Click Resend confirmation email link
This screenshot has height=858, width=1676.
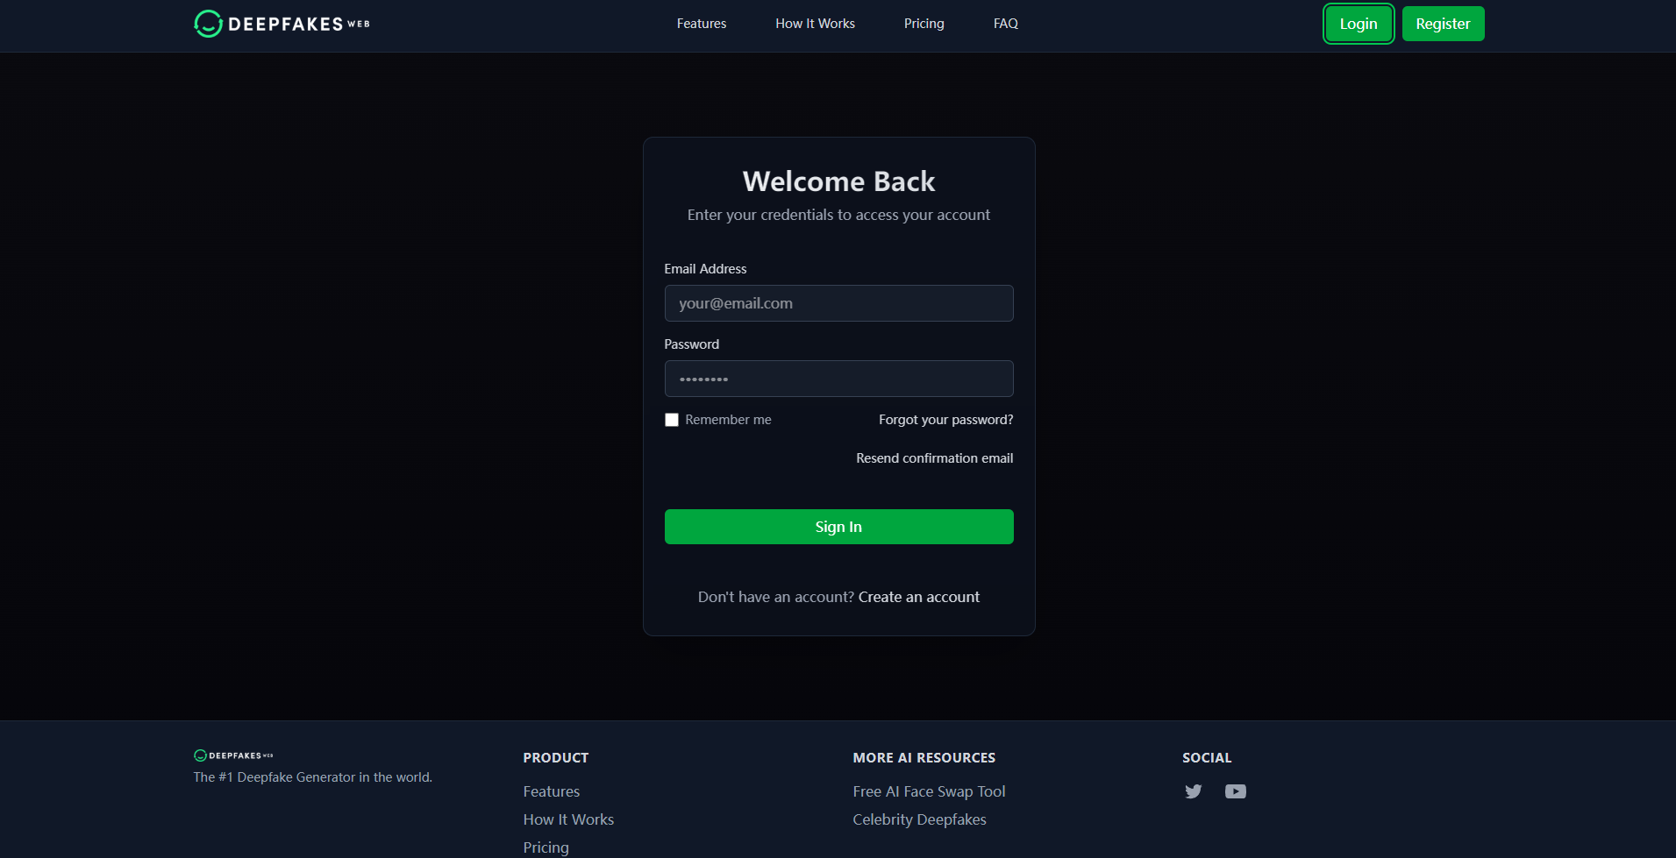(x=934, y=458)
